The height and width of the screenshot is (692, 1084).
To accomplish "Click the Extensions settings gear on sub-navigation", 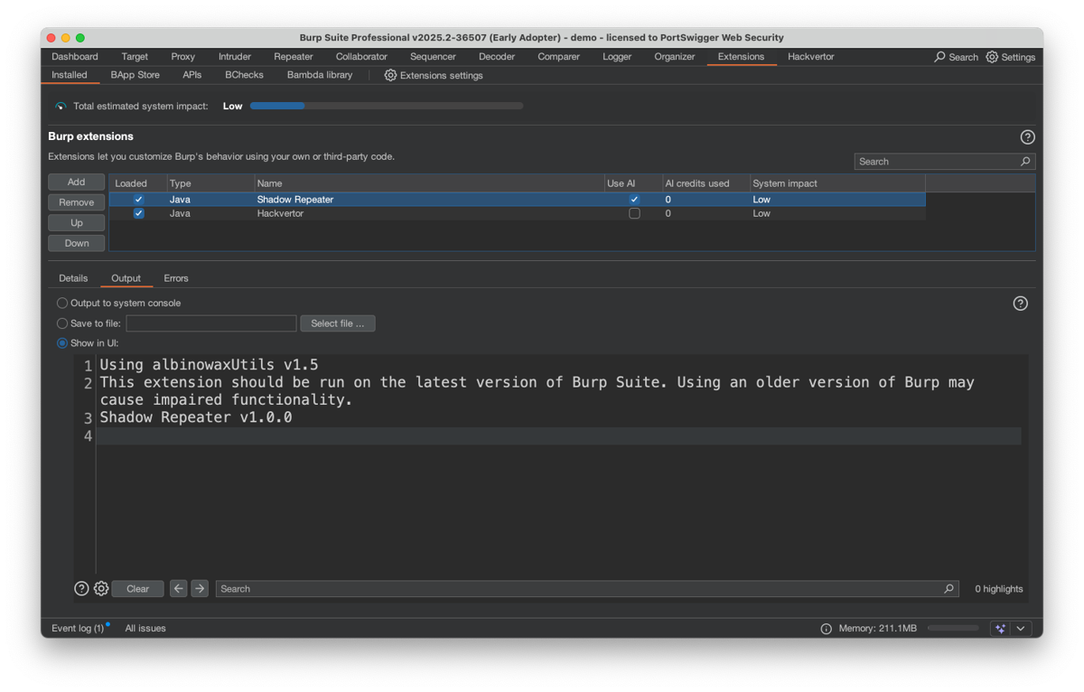I will [389, 75].
